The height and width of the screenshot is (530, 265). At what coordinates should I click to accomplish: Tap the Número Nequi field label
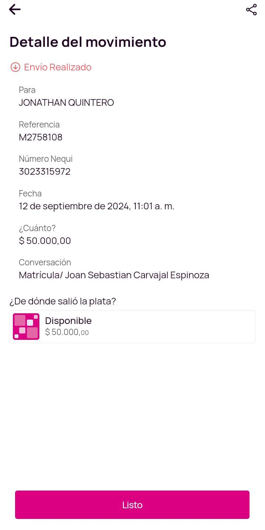[x=46, y=159]
